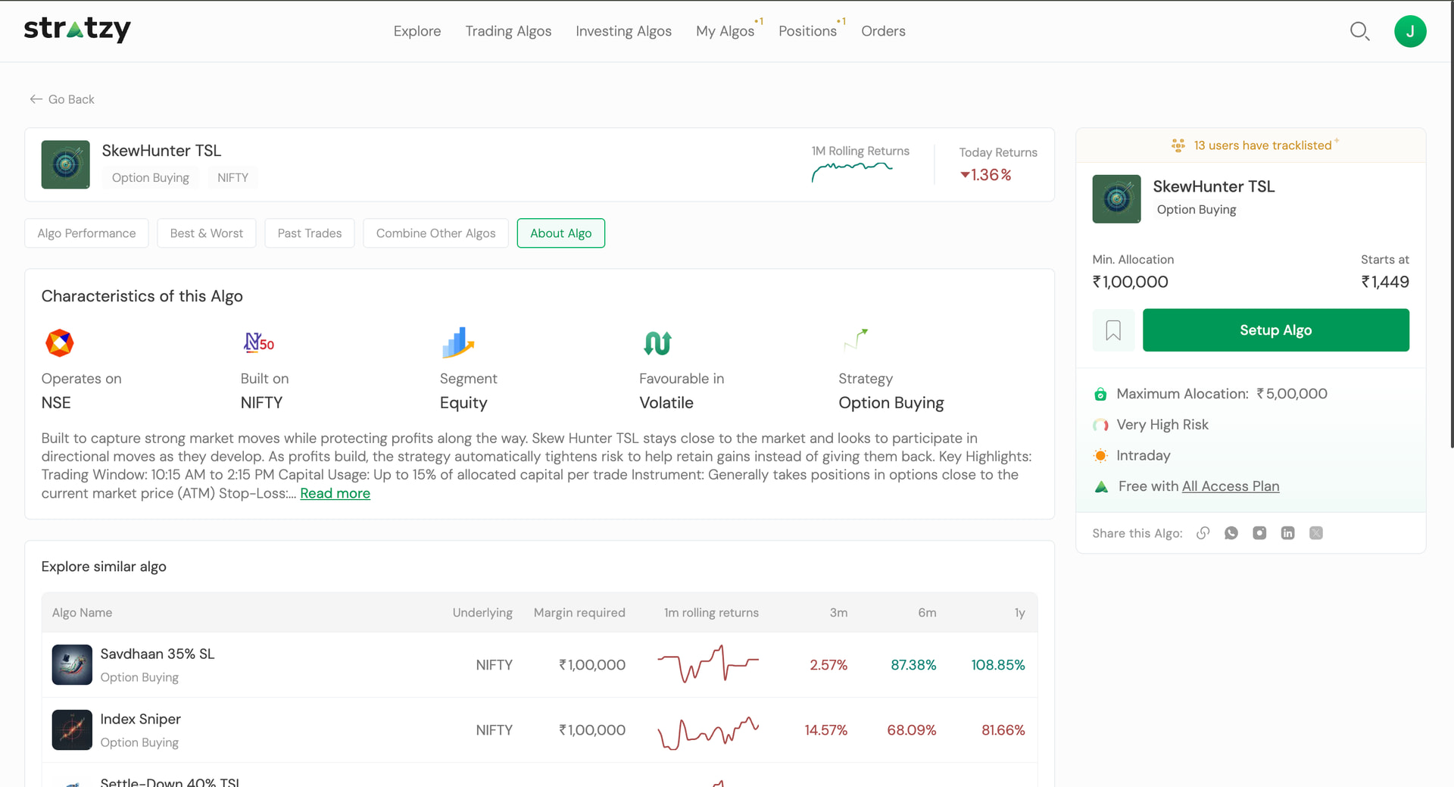Select the About Algo tab
Screen dimensions: 1454x787
[x=561, y=233]
